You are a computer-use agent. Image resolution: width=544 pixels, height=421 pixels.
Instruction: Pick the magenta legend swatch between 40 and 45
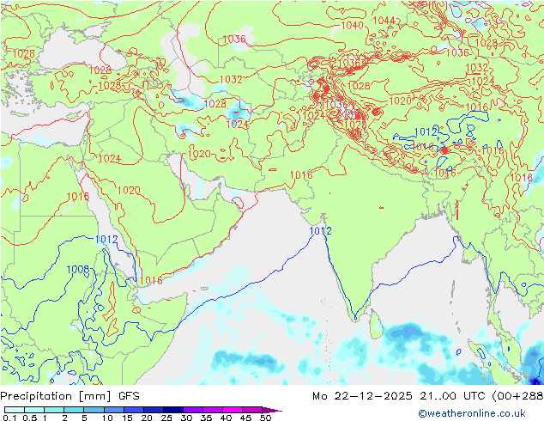tap(233, 410)
